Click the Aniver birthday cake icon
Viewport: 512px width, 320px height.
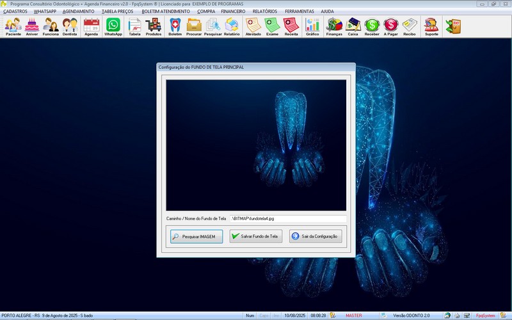(32, 26)
